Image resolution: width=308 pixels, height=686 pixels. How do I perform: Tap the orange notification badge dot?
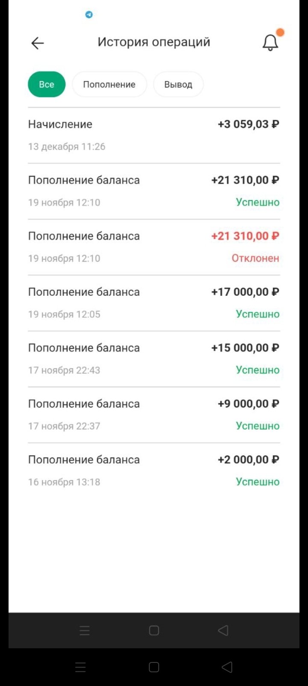(x=280, y=33)
